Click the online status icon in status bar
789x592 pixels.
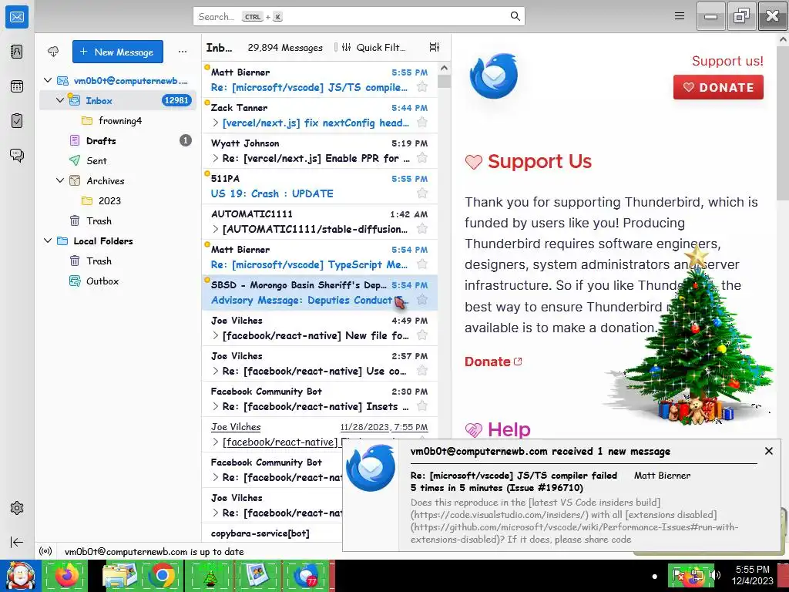click(x=45, y=551)
